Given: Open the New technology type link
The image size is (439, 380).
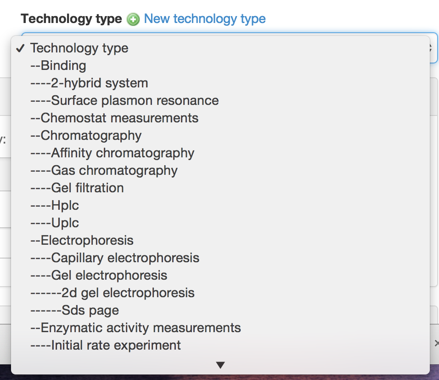Looking at the screenshot, I should [x=204, y=19].
